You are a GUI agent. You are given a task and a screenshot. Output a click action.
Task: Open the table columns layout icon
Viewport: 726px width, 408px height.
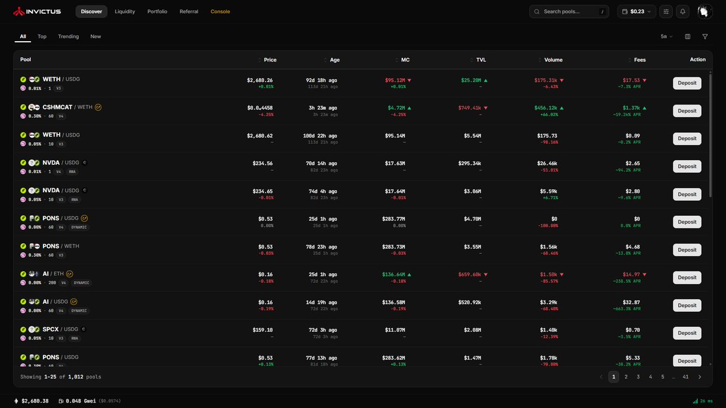(687, 37)
